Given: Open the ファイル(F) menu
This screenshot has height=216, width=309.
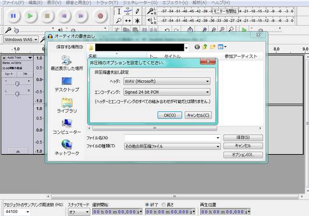Looking at the screenshot, I should point(13,3).
